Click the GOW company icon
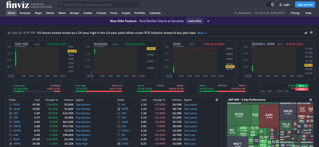Image resolution: width=319 pixels, height=147 pixels. coord(119,122)
